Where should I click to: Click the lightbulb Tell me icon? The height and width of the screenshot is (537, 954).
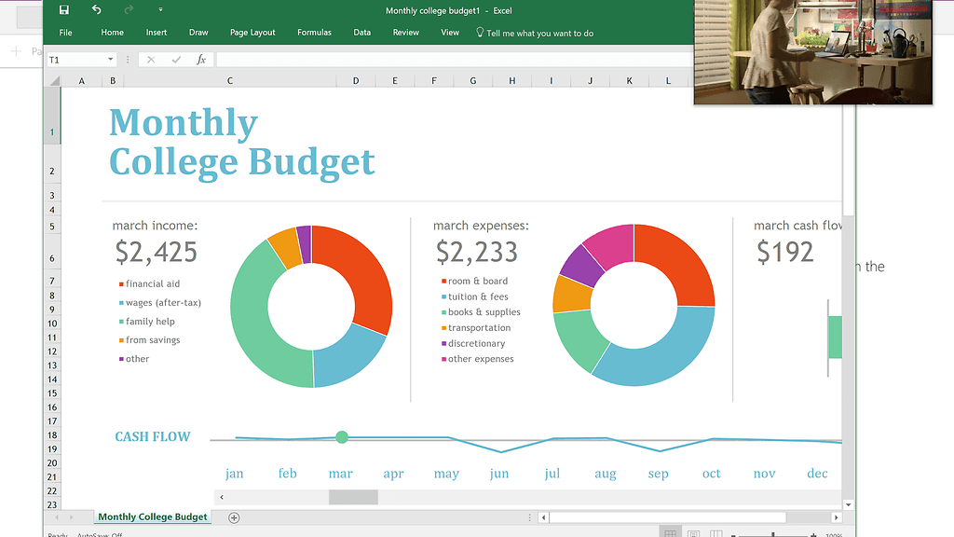coord(480,32)
